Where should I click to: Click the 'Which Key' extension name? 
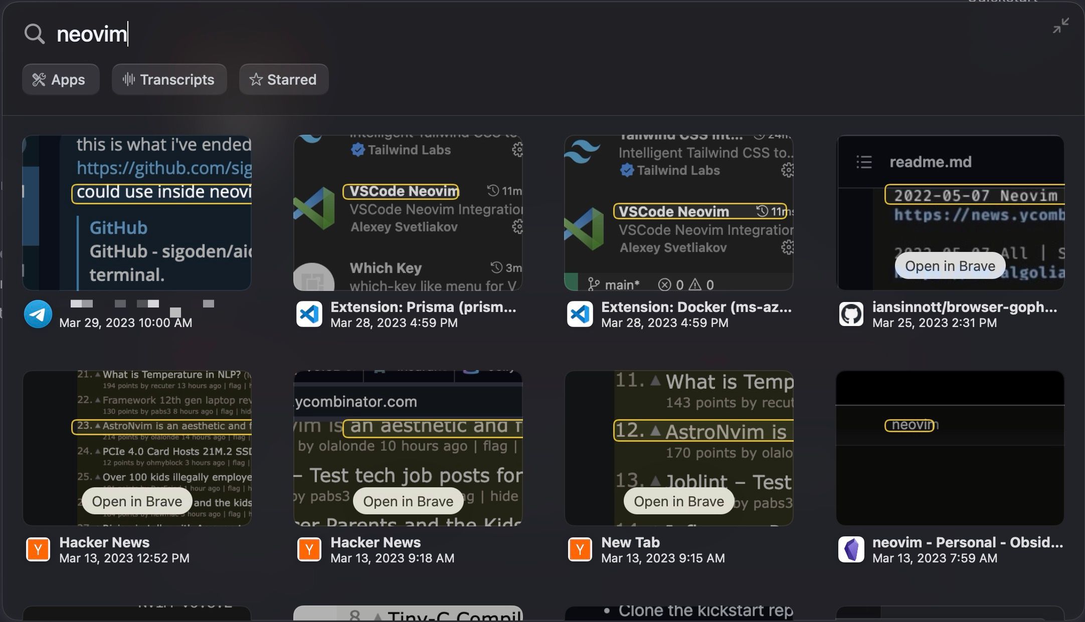point(386,268)
